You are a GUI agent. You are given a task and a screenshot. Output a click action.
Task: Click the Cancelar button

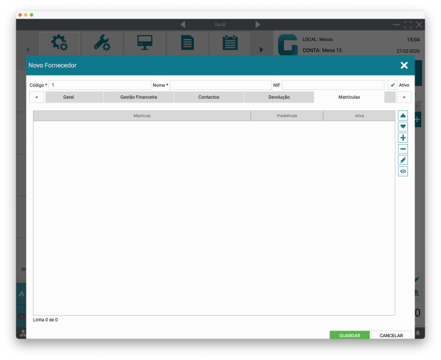point(391,335)
